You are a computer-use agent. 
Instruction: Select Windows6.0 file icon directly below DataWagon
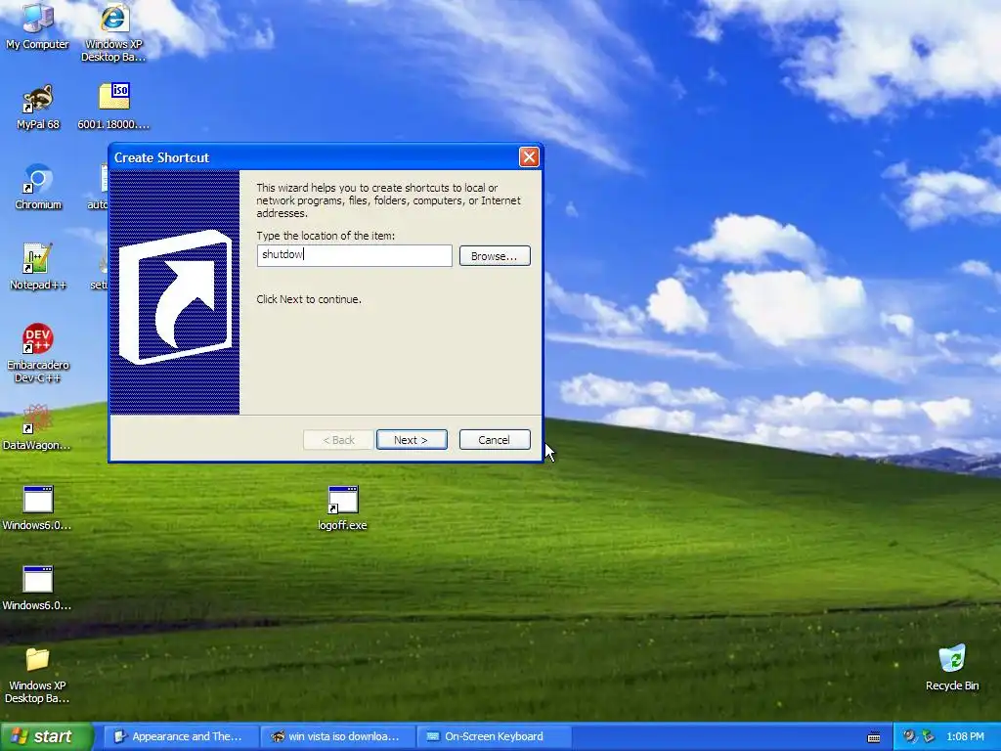pyautogui.click(x=37, y=508)
